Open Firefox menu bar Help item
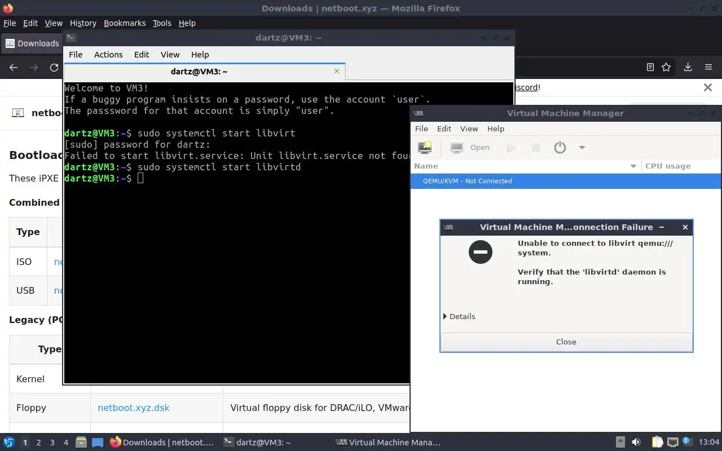The image size is (722, 451). click(x=187, y=23)
